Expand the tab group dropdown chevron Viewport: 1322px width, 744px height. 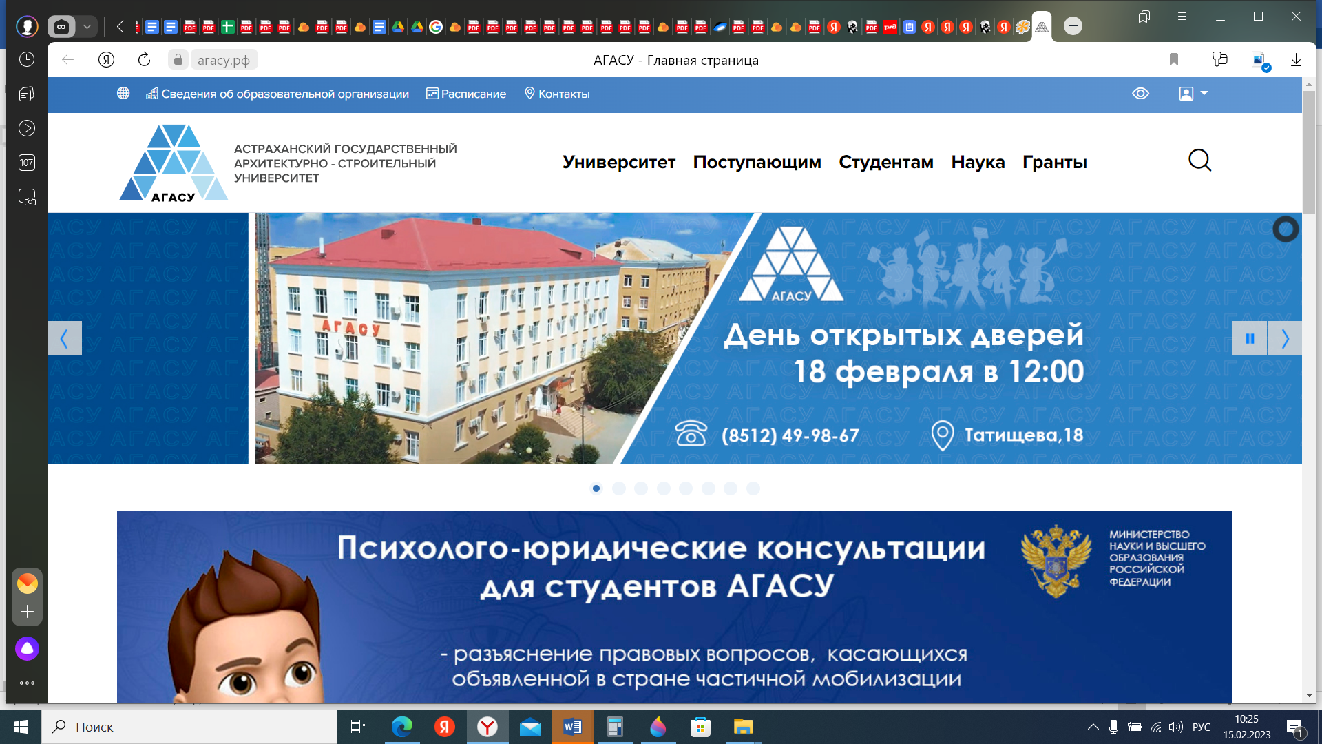[87, 26]
